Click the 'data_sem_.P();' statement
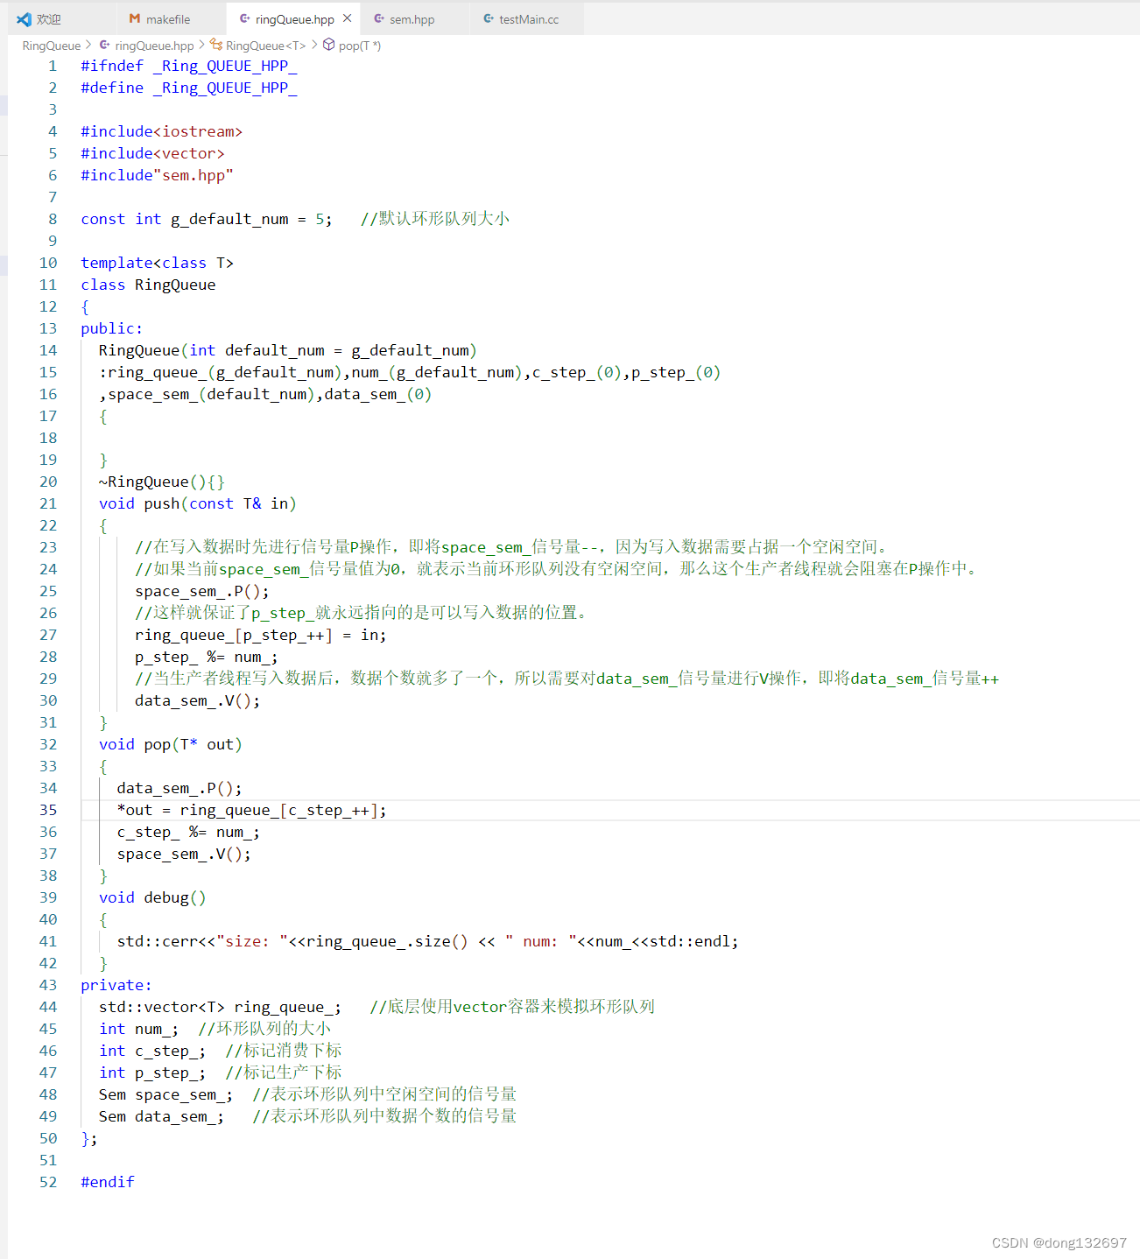The height and width of the screenshot is (1259, 1140). (179, 788)
